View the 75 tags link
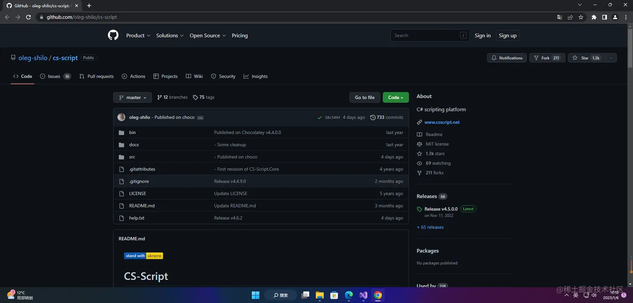Screen dimensions: 633x303 click(203, 97)
